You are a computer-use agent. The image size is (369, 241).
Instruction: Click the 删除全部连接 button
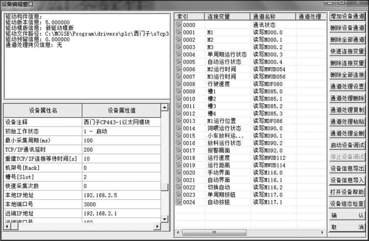coord(347,75)
